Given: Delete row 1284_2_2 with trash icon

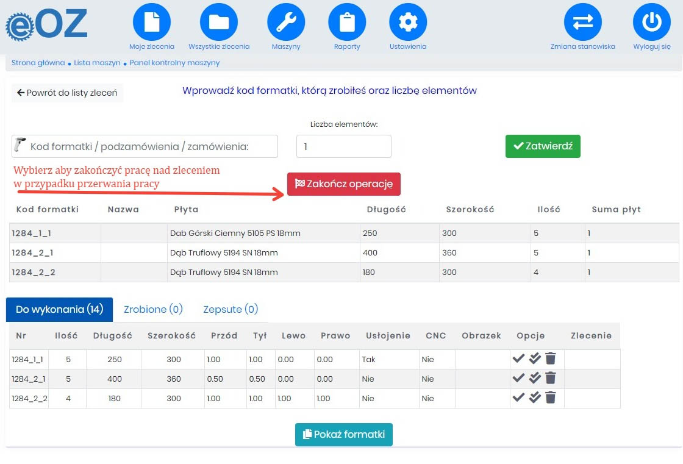Looking at the screenshot, I should point(551,398).
